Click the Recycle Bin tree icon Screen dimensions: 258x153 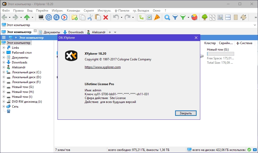pos(9,111)
